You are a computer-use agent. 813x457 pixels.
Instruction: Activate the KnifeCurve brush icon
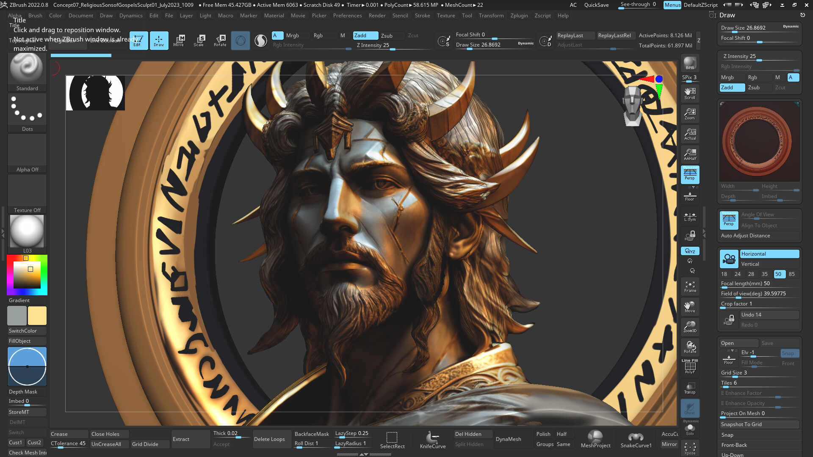tap(432, 439)
